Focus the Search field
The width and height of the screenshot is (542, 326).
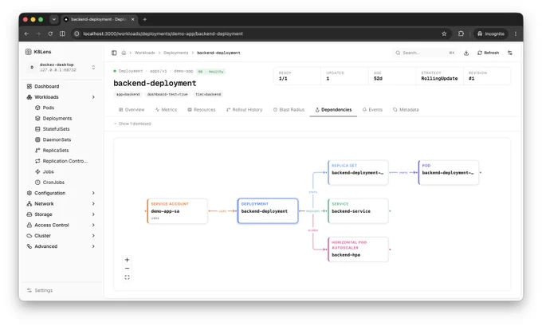coord(425,53)
